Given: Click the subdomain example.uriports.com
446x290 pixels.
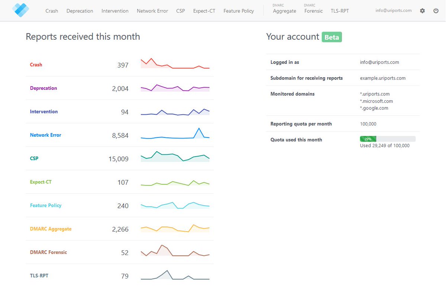Looking at the screenshot, I should [383, 78].
